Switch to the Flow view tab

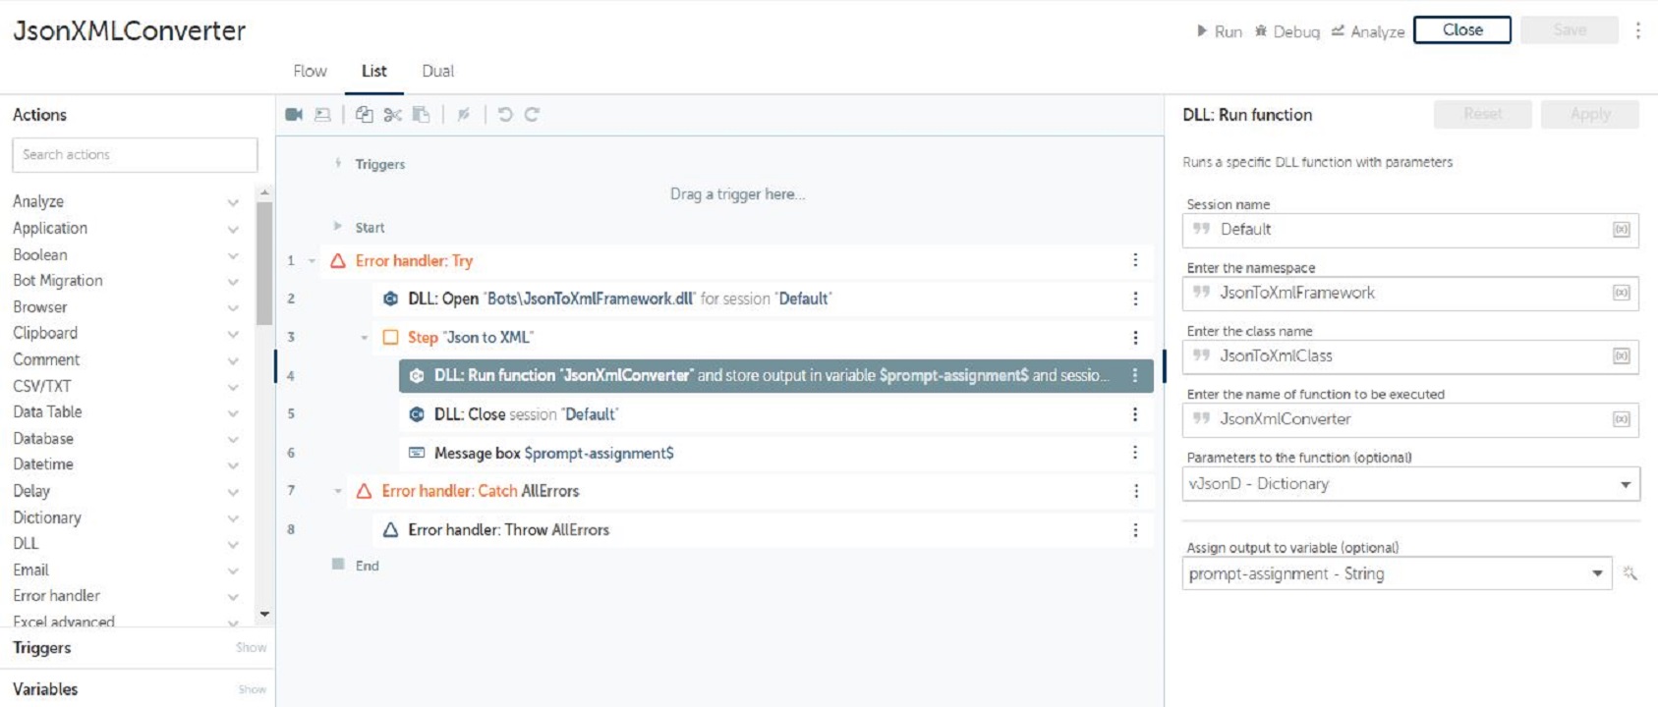pyautogui.click(x=310, y=71)
